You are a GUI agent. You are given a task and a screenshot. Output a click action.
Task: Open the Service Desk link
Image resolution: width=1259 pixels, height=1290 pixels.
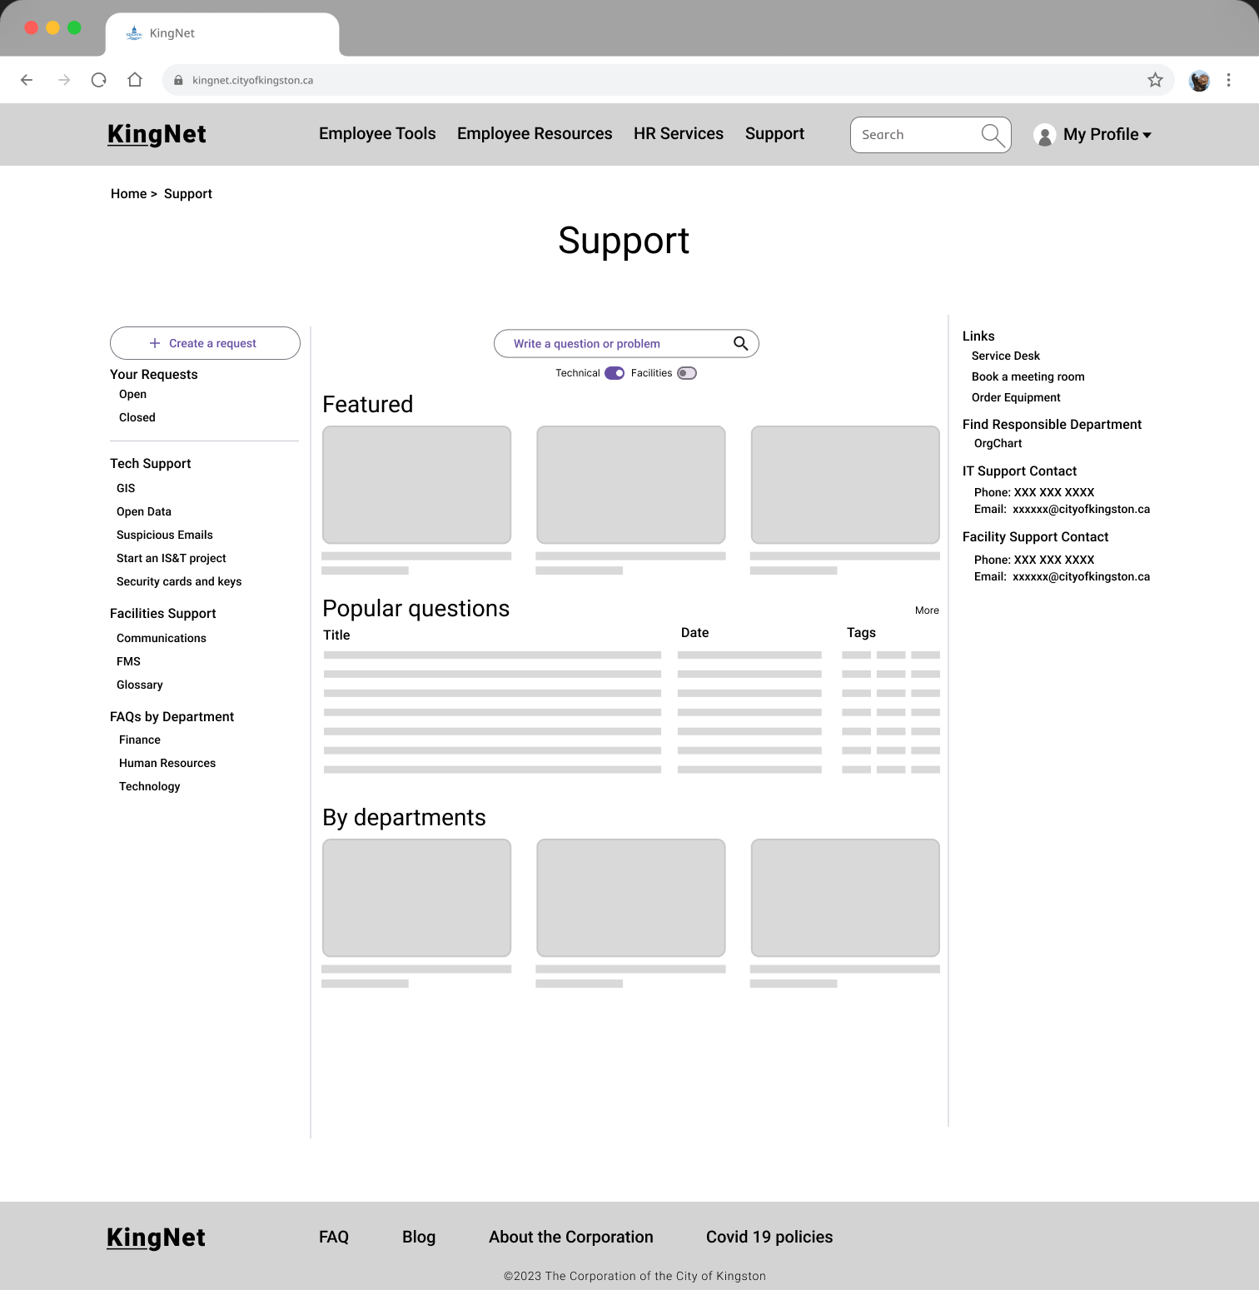(x=1004, y=356)
